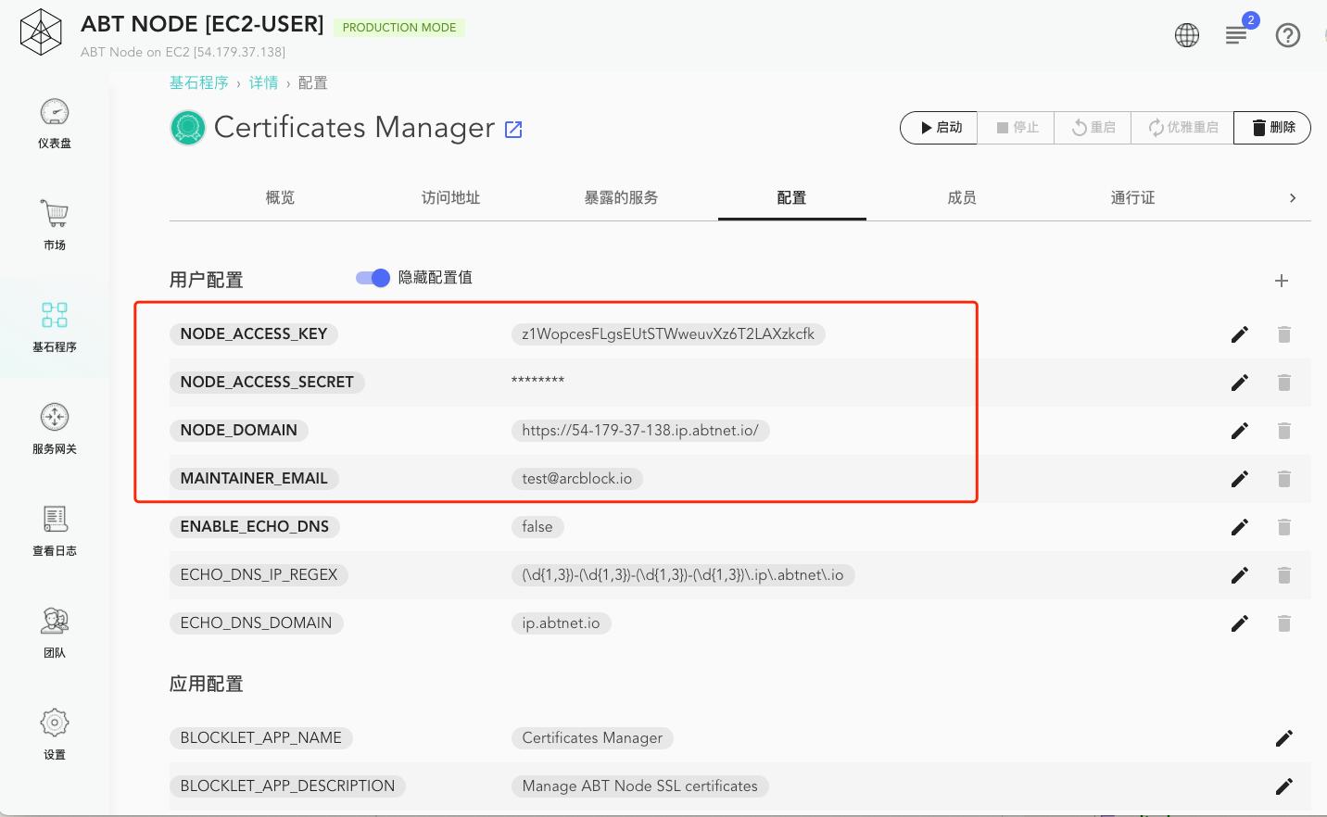The height and width of the screenshot is (817, 1327).
Task: Open the 基石程序 breadcrumb link
Action: [x=199, y=82]
